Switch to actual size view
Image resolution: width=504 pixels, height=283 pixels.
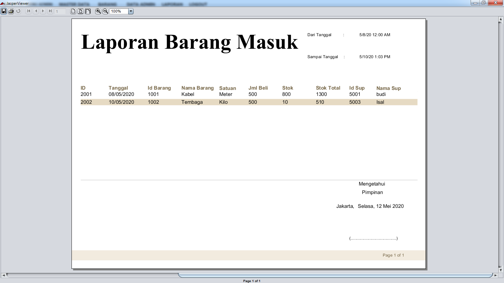click(x=72, y=11)
